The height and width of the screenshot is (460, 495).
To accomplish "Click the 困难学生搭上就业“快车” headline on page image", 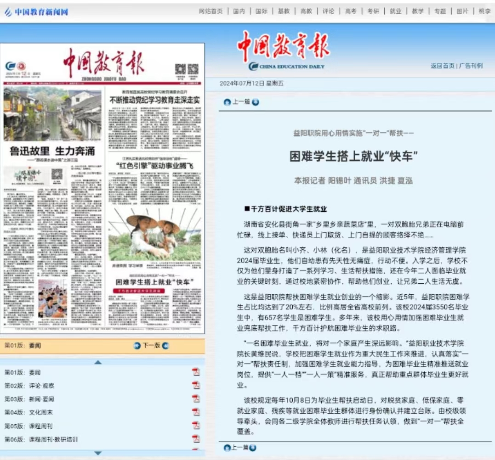I will [x=154, y=282].
